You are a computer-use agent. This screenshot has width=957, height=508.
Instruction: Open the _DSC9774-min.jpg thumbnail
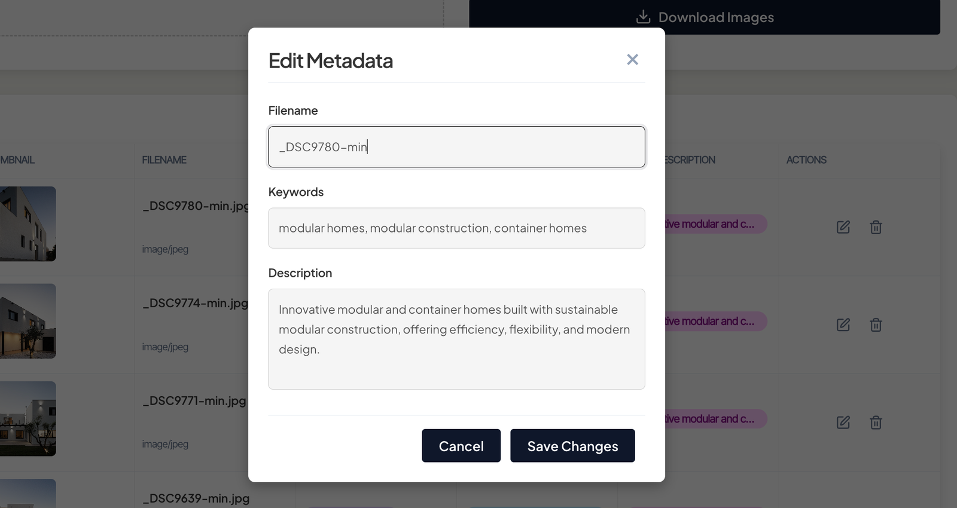click(x=28, y=322)
